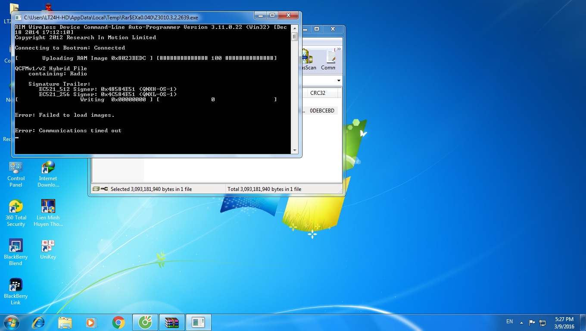The height and width of the screenshot is (331, 586).
Task: Select CRC32 value 0DEBCEBD in WinRAR
Action: tap(322, 111)
